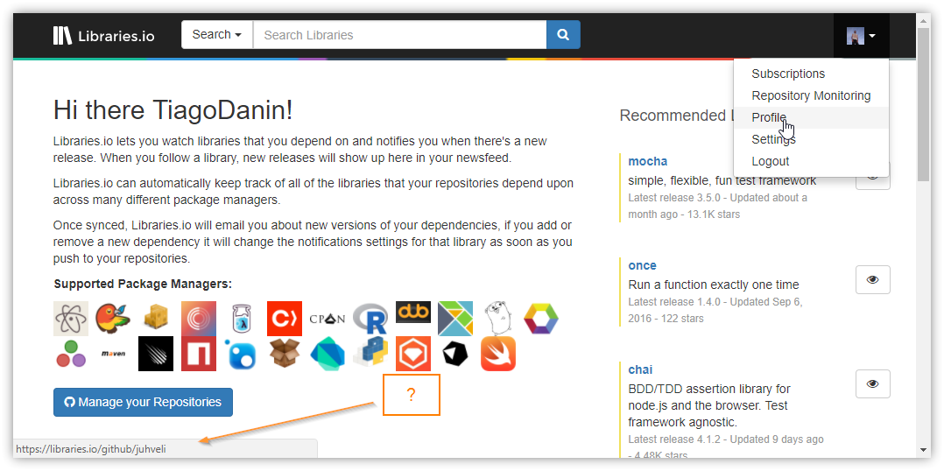Click the page scrollbar down arrow

click(923, 450)
